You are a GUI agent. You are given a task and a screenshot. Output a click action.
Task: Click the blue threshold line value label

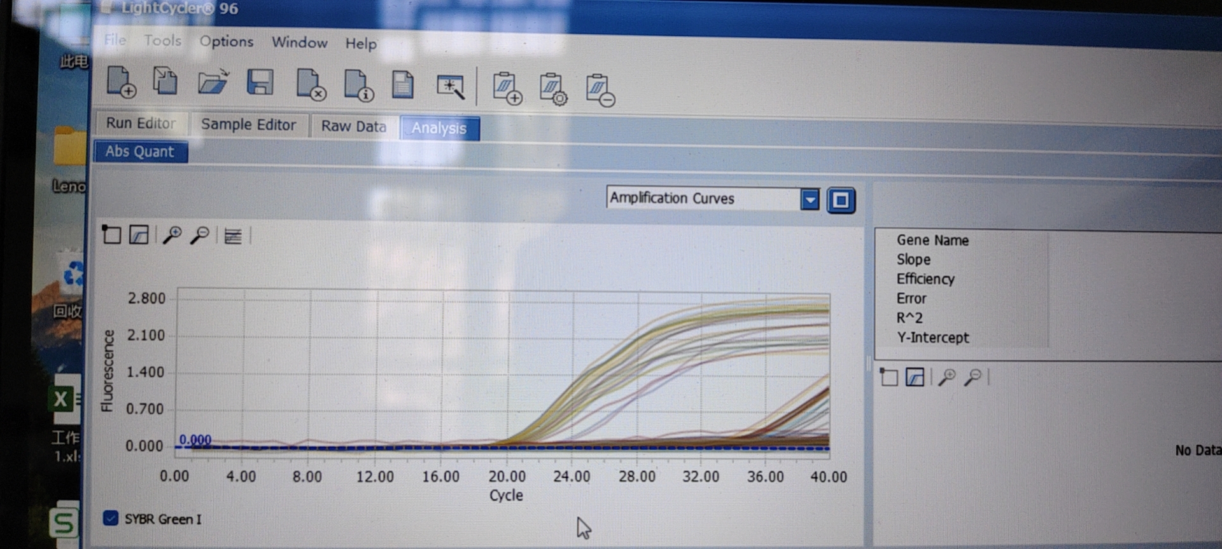(195, 440)
